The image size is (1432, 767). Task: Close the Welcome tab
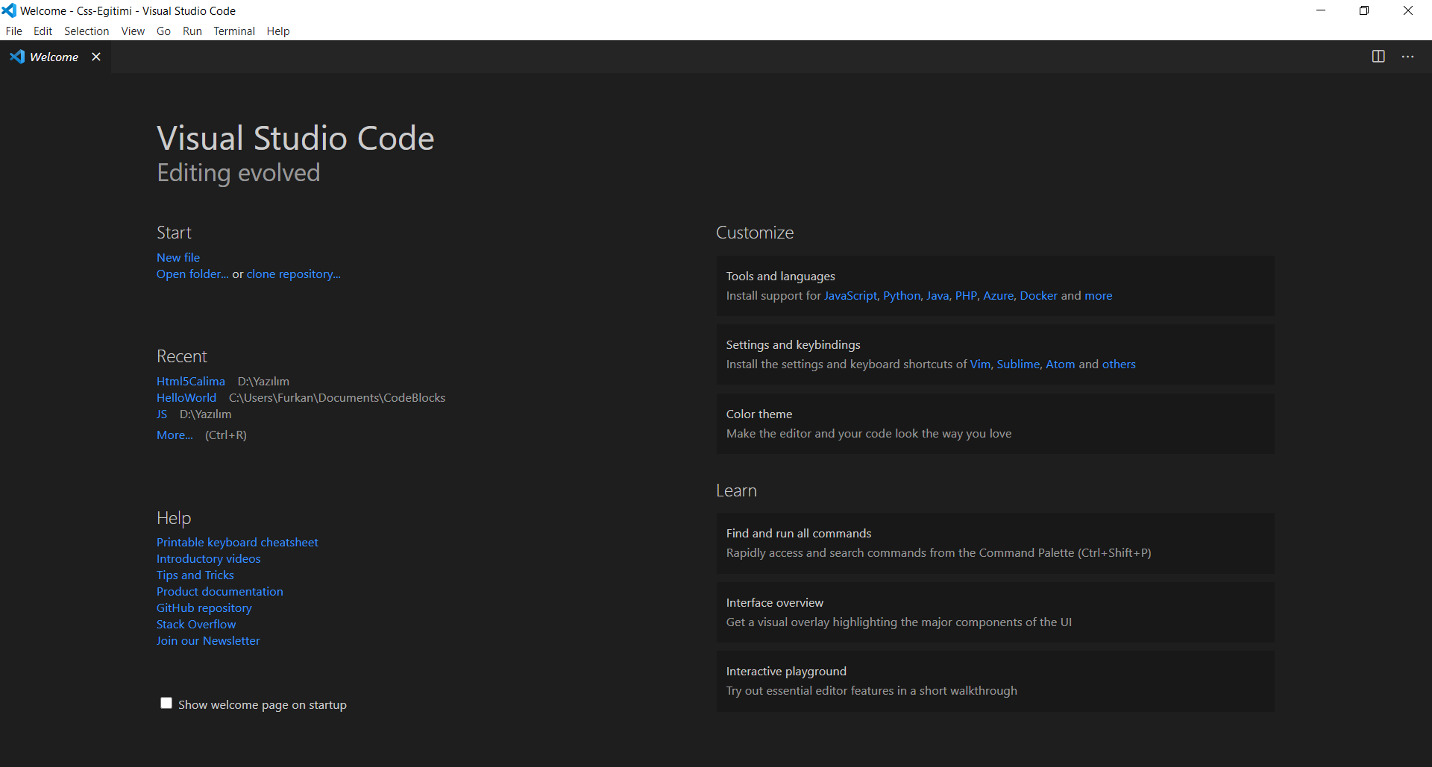[96, 57]
